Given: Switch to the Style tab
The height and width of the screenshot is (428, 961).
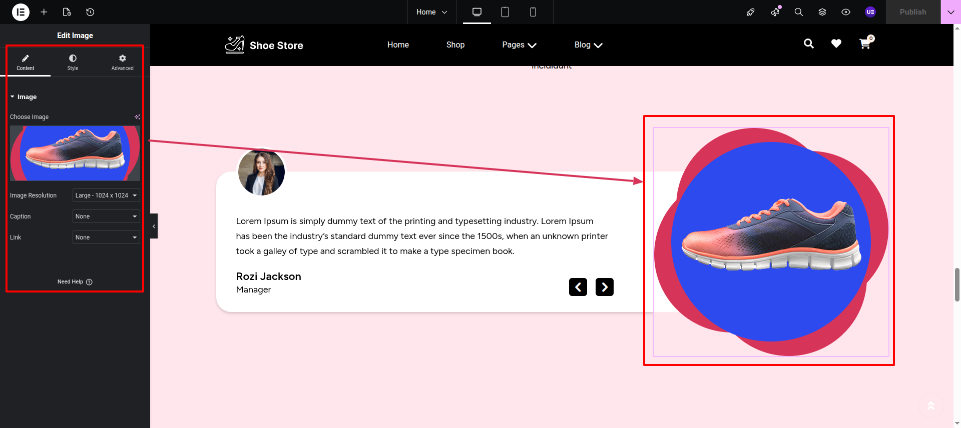Looking at the screenshot, I should pyautogui.click(x=73, y=62).
